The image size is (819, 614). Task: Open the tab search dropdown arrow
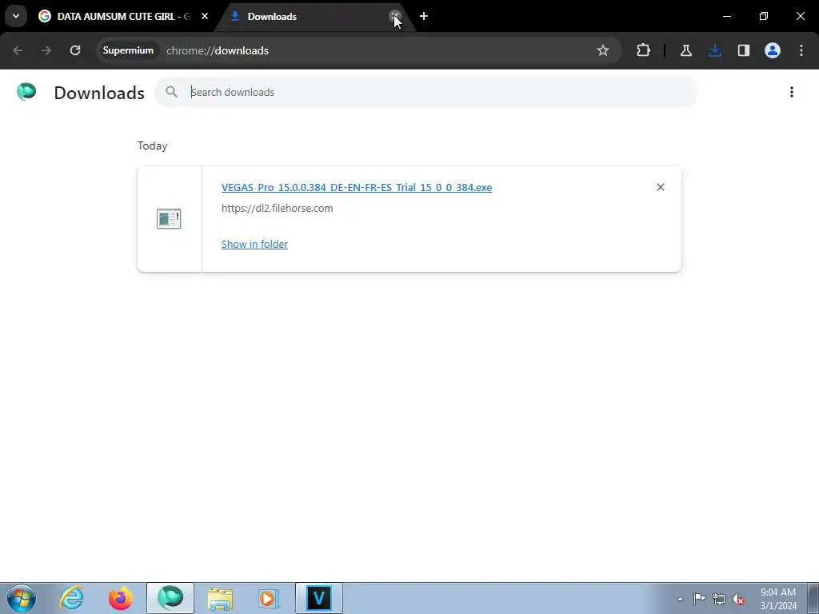point(16,16)
